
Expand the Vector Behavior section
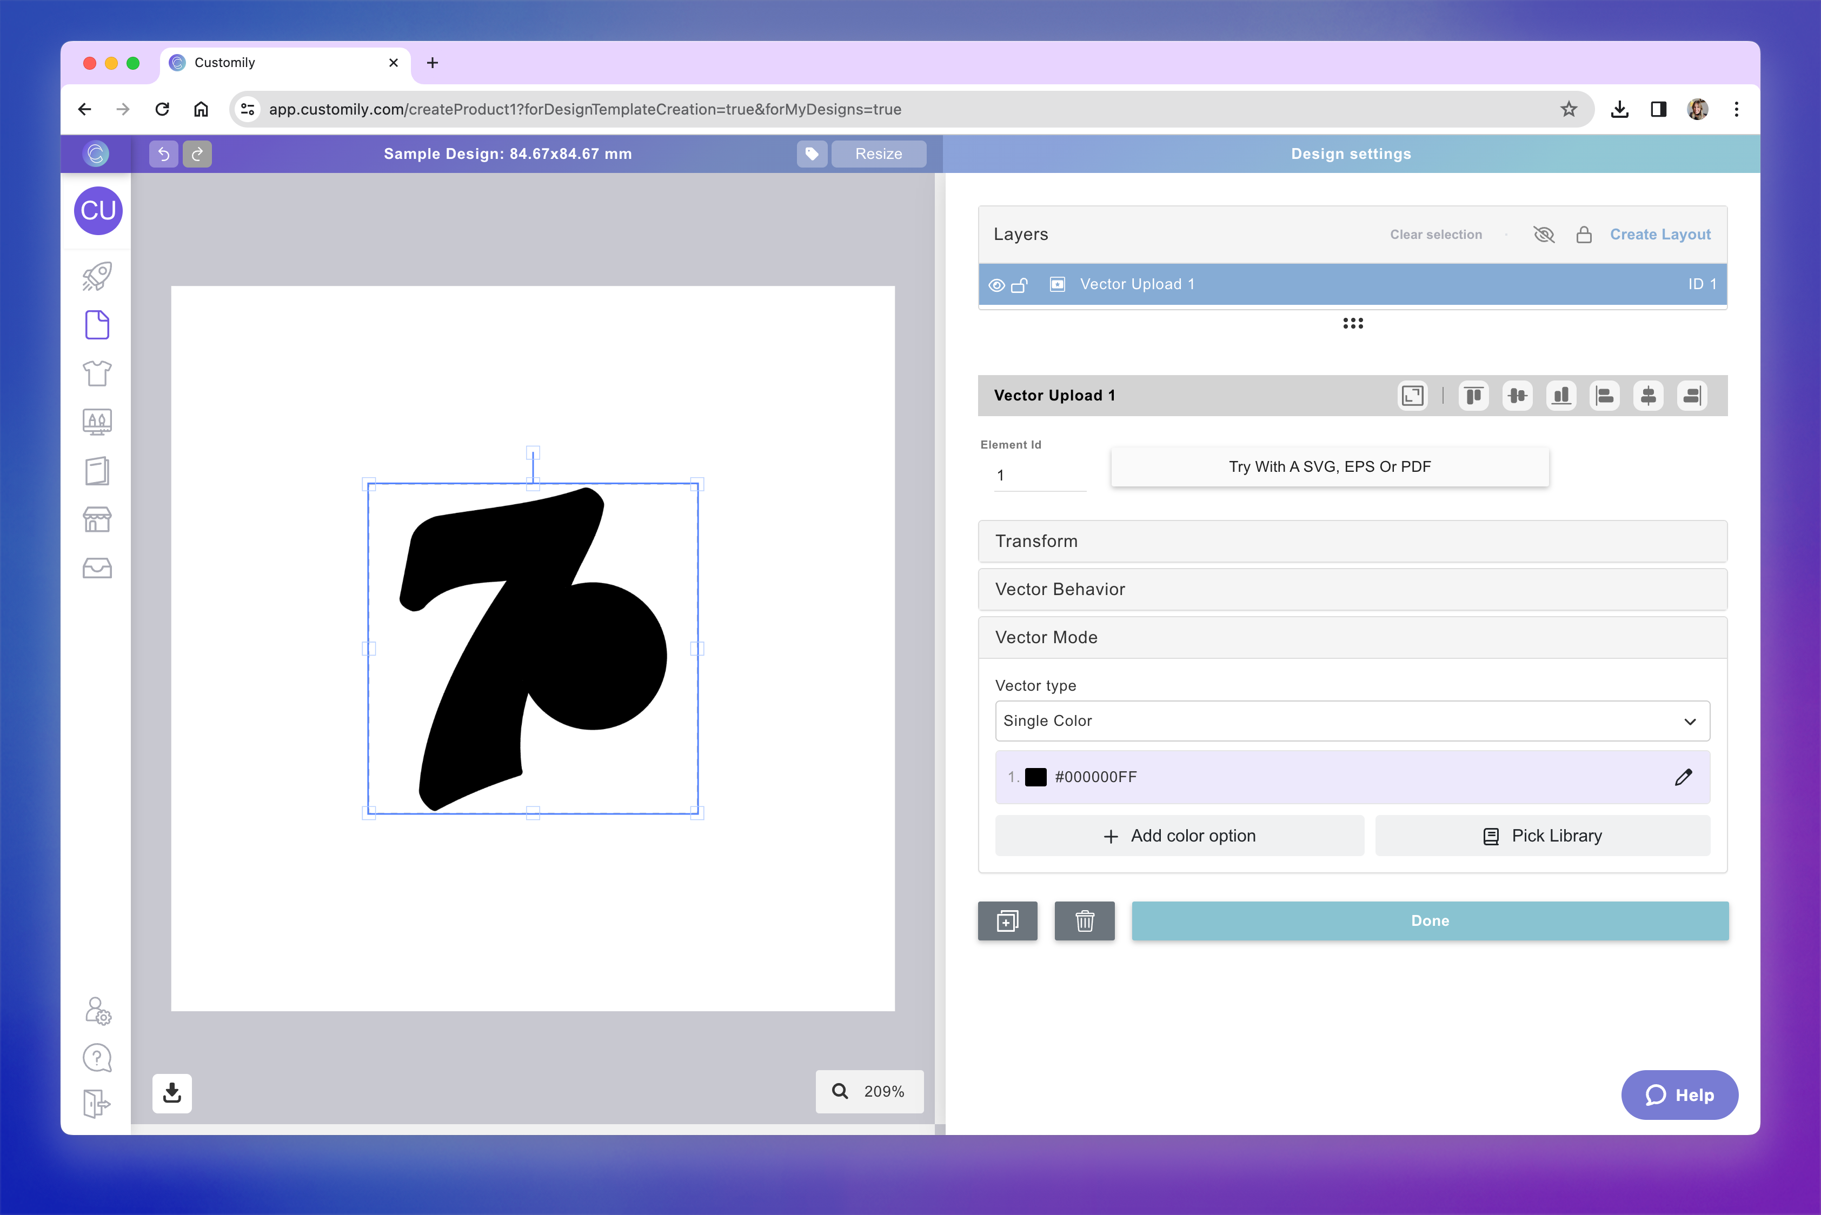1352,589
